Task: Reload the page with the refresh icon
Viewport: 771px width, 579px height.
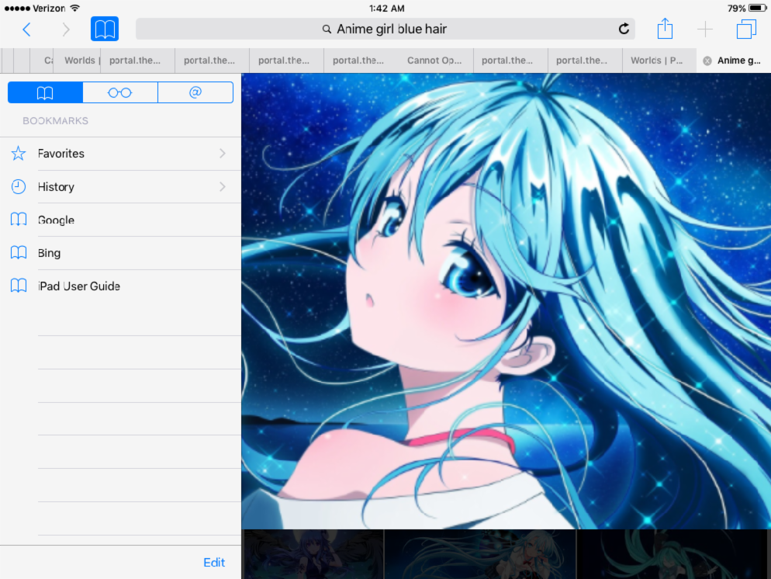Action: (x=624, y=29)
